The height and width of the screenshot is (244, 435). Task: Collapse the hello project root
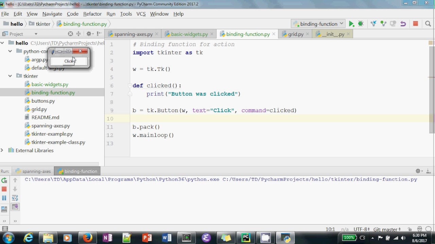click(x=2, y=43)
